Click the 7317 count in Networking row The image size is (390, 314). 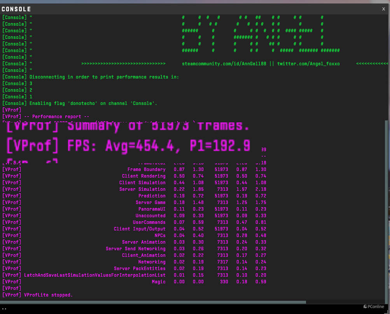(223, 262)
